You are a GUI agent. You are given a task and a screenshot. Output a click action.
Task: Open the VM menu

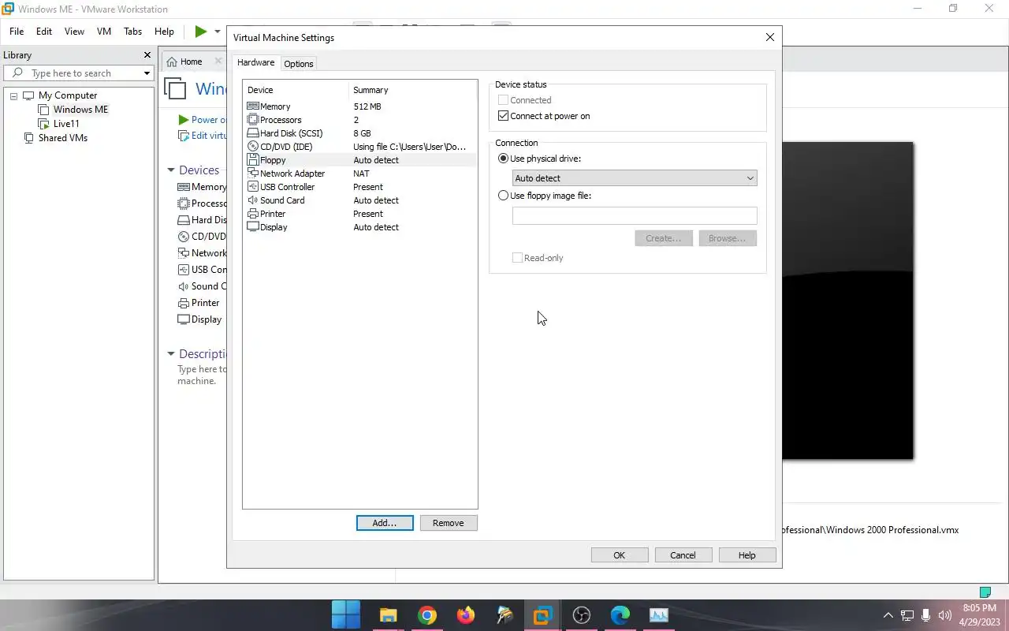(x=104, y=32)
